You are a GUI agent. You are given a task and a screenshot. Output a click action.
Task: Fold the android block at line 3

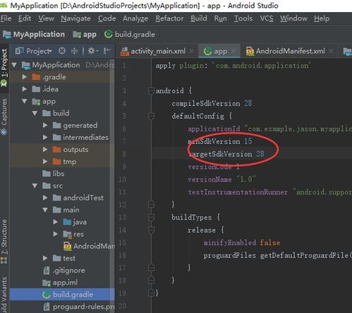click(151, 90)
